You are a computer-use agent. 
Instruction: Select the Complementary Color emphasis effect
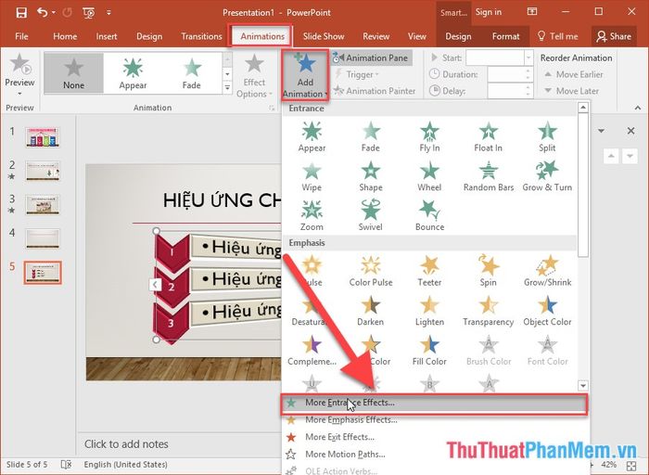[312, 351]
